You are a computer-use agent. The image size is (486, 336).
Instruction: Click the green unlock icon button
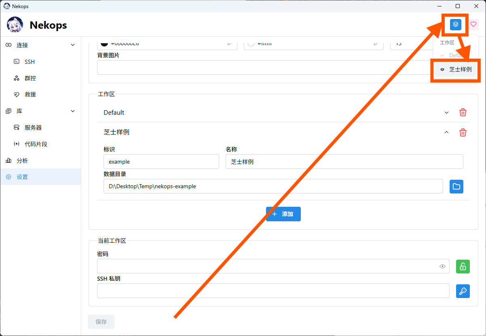[463, 267]
